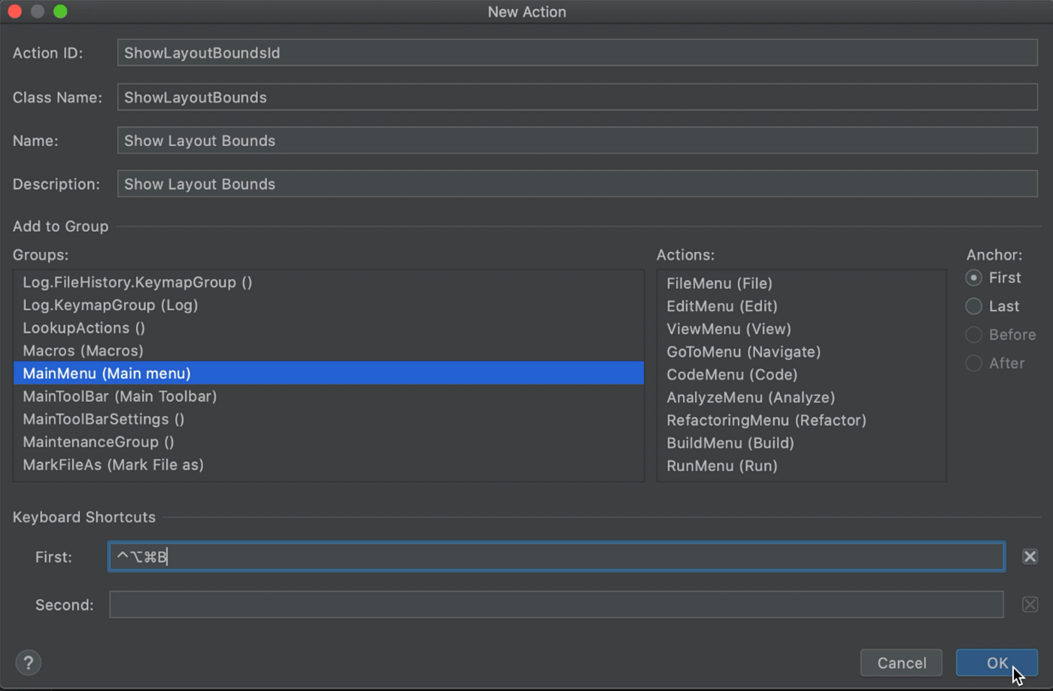Focus the Class Name field
1053x691 pixels.
tap(577, 96)
